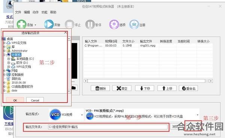
Task: Open the VCD视频 output format dropdown
Action: [82, 115]
